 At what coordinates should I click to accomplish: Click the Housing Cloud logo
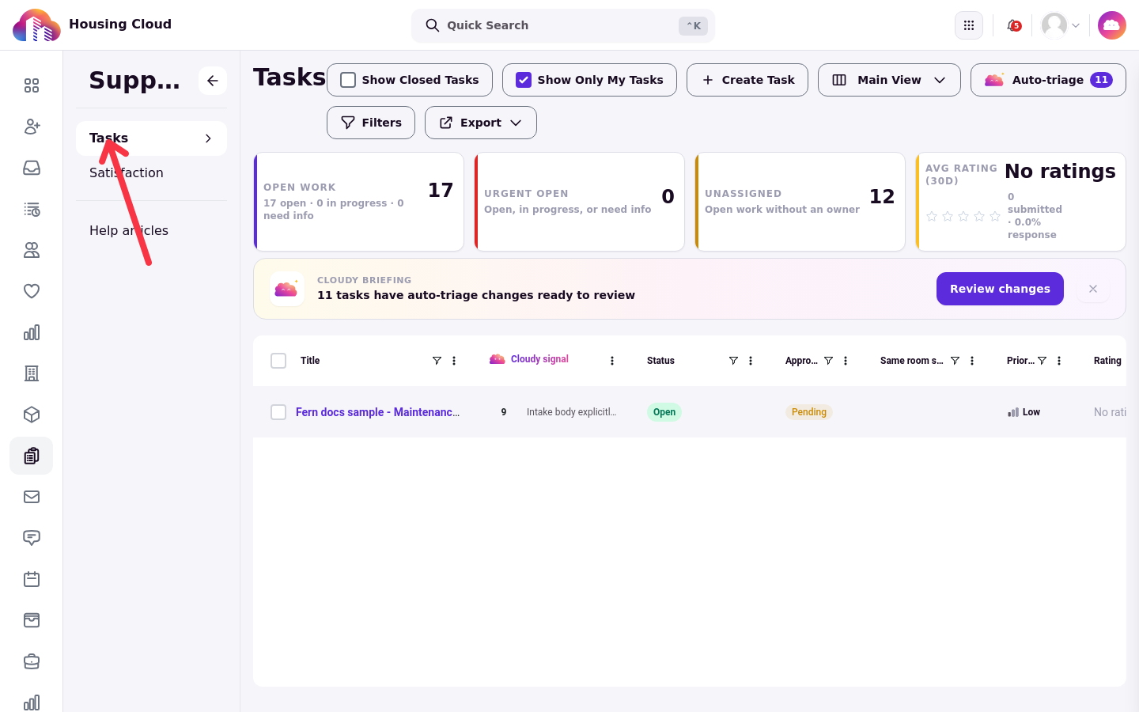tap(36, 25)
